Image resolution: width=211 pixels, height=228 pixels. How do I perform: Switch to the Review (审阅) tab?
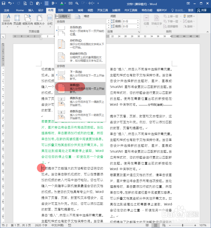(80, 10)
